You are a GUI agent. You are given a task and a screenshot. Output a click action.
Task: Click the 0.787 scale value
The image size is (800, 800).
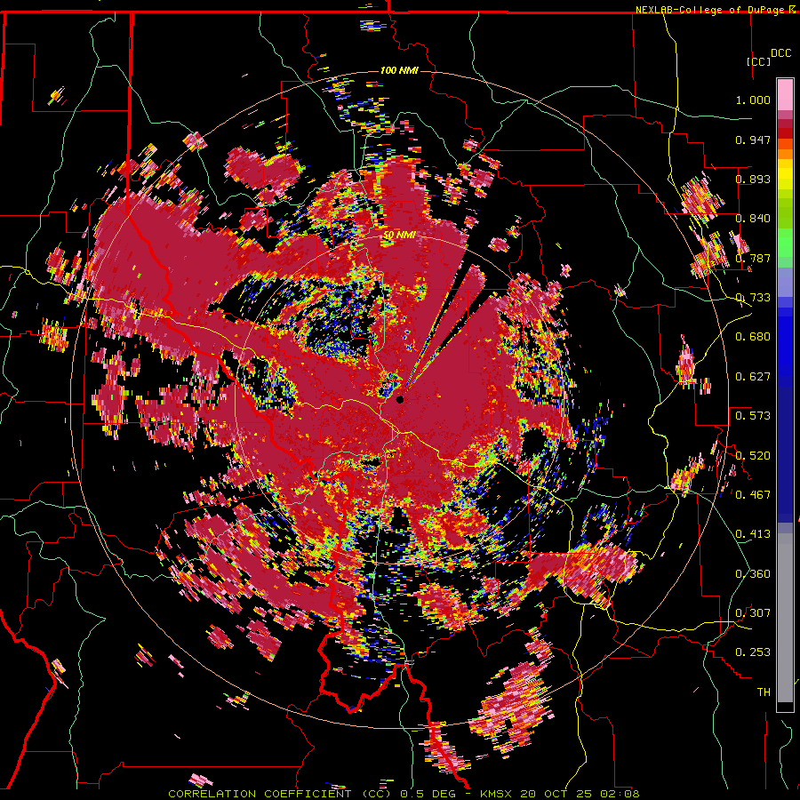753,258
